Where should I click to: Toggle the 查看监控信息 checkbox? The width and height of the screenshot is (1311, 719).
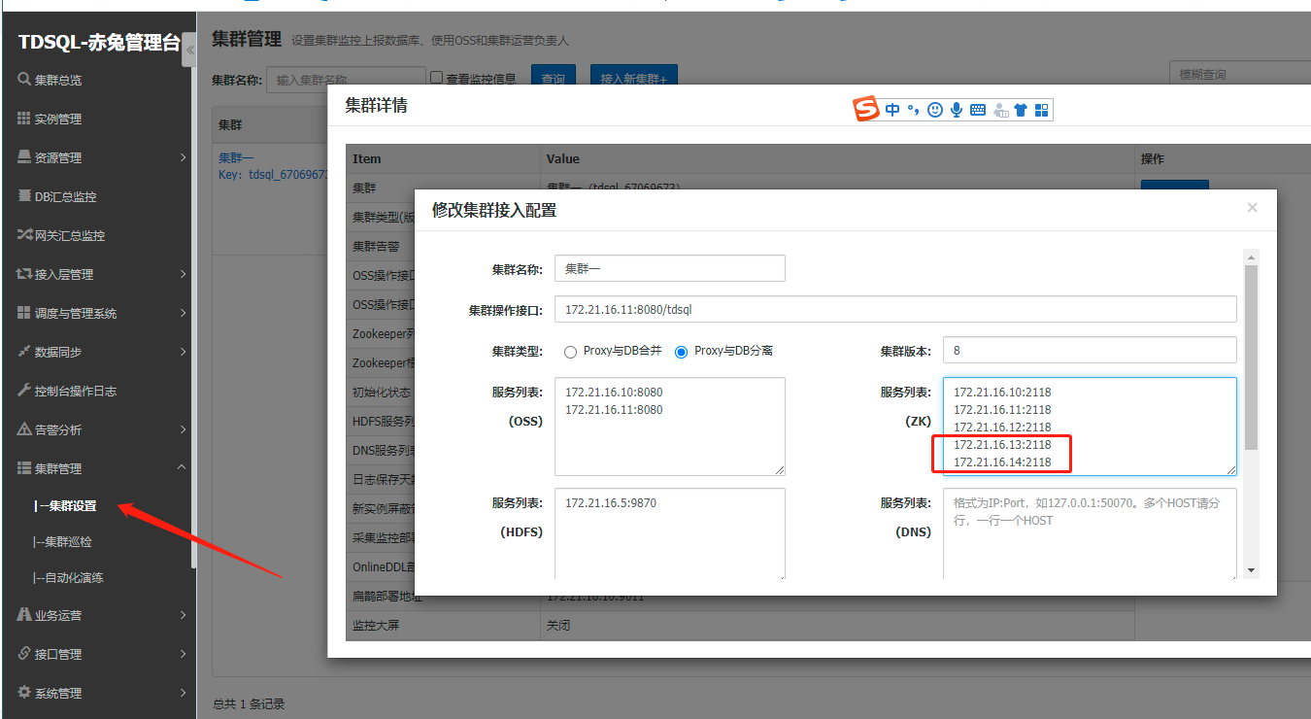[437, 78]
